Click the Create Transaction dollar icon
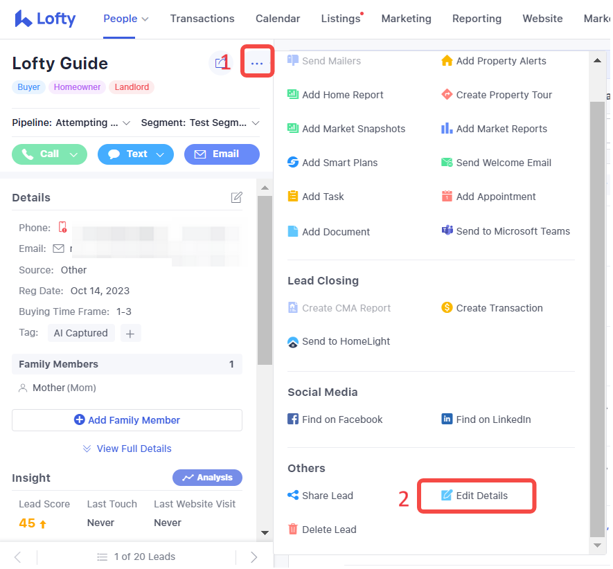This screenshot has width=613, height=569. 447,307
